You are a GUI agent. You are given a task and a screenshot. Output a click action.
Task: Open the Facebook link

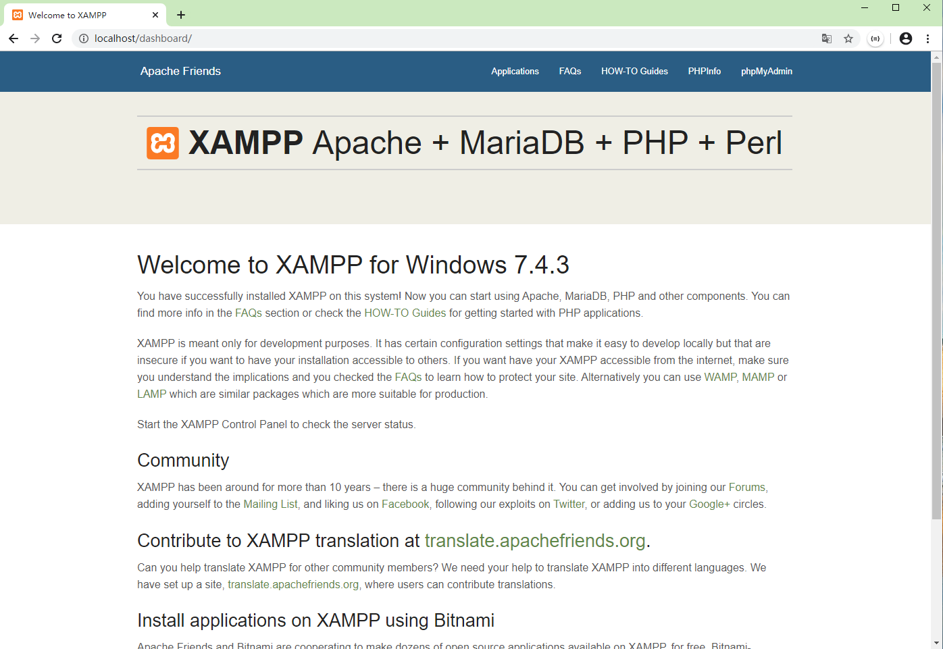click(405, 504)
